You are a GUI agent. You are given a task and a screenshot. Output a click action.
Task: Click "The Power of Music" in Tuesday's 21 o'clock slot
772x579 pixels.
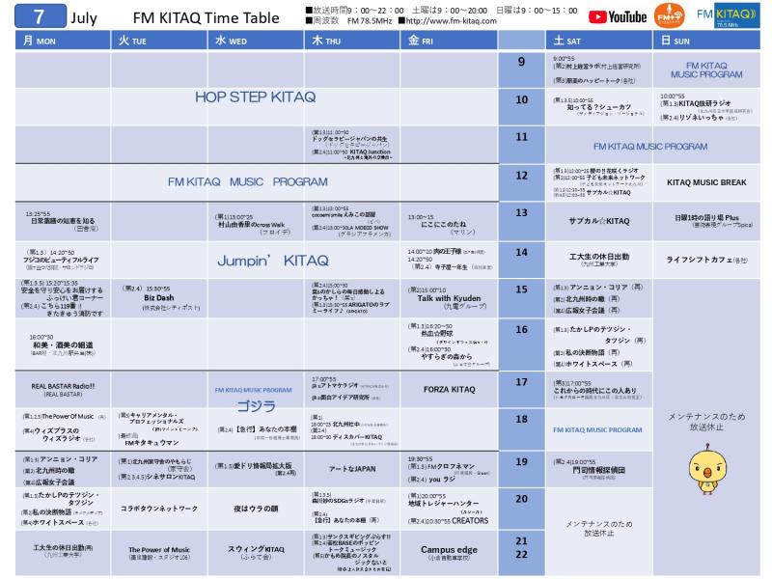159,549
